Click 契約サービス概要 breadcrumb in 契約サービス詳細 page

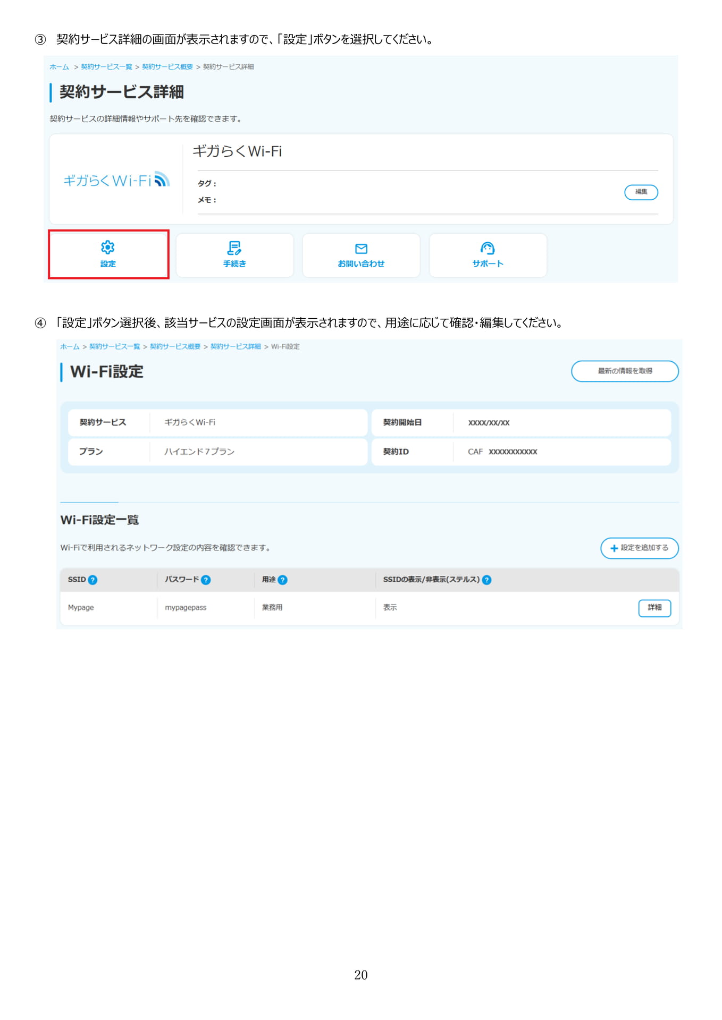(167, 67)
